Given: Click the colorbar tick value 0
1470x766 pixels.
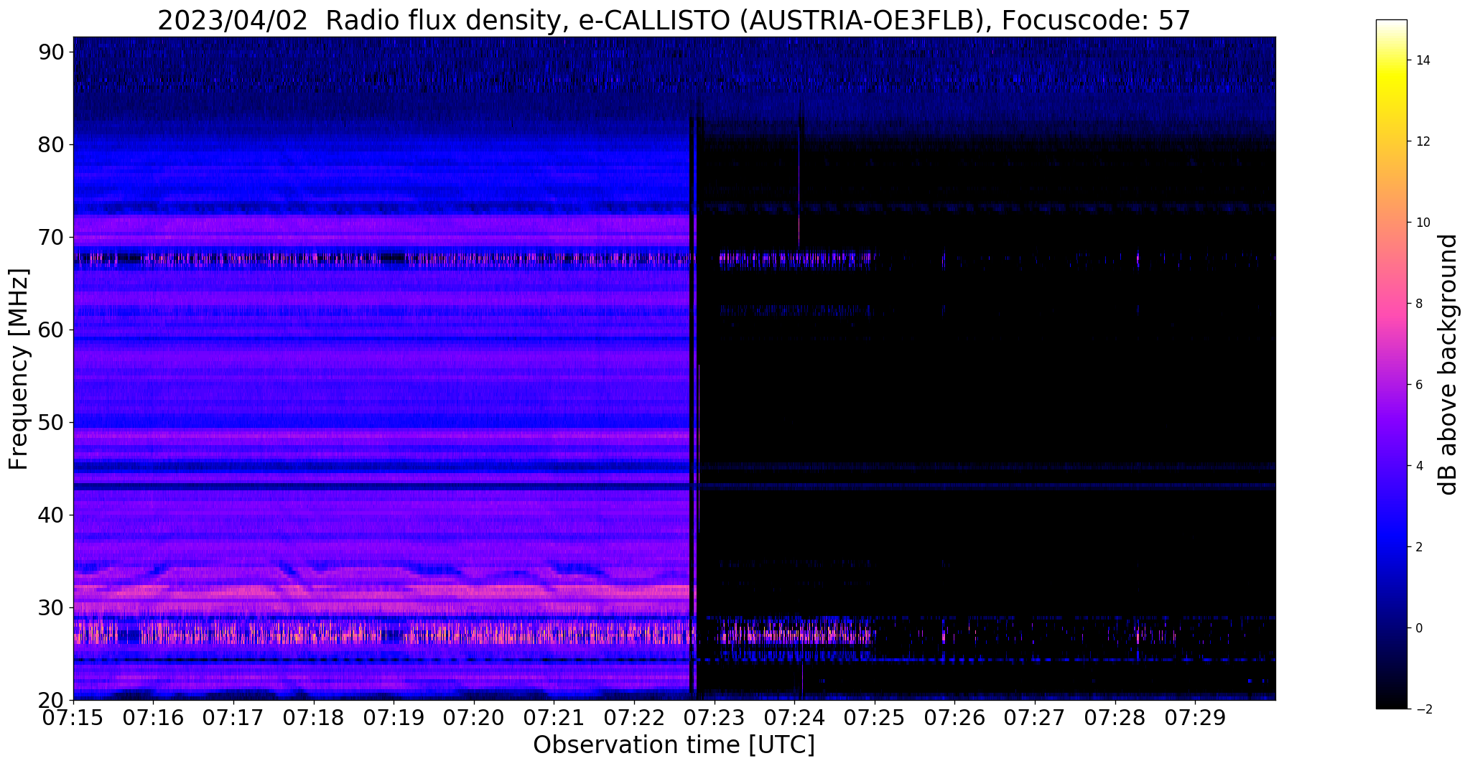Looking at the screenshot, I should (1418, 628).
